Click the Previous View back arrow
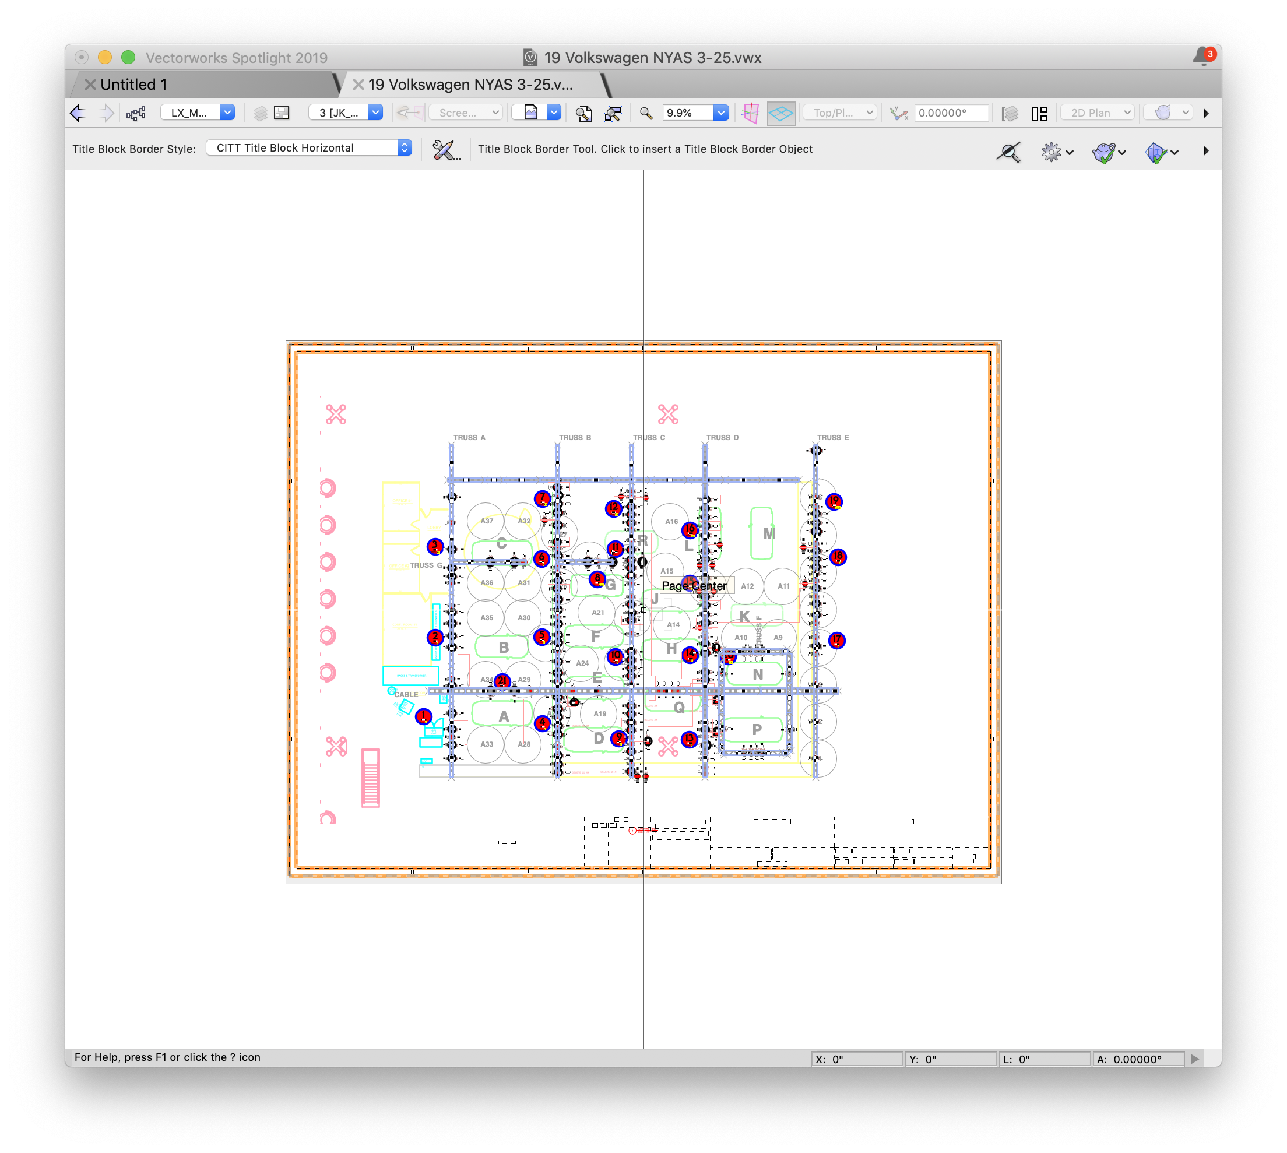 tap(78, 113)
